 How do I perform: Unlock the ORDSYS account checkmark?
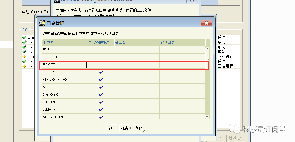(101, 95)
